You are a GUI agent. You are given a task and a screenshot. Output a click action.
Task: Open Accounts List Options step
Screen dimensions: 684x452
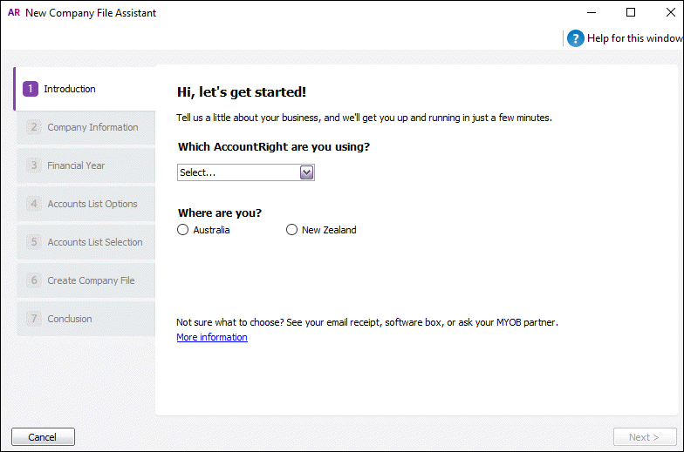click(x=92, y=204)
